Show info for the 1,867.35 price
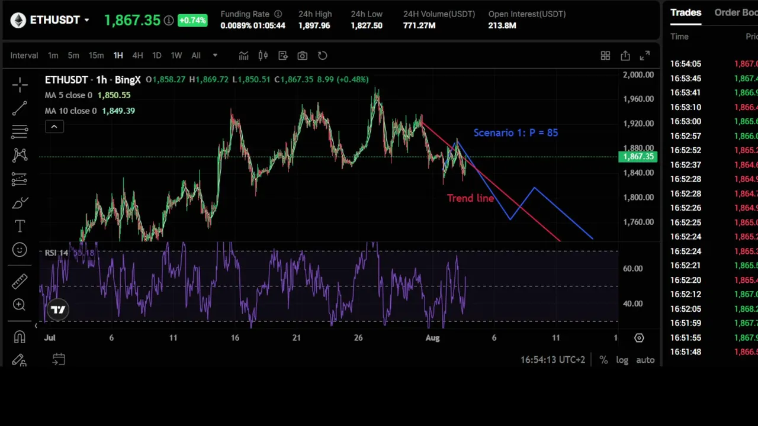Screen dimensions: 758x426 tap(169, 21)
